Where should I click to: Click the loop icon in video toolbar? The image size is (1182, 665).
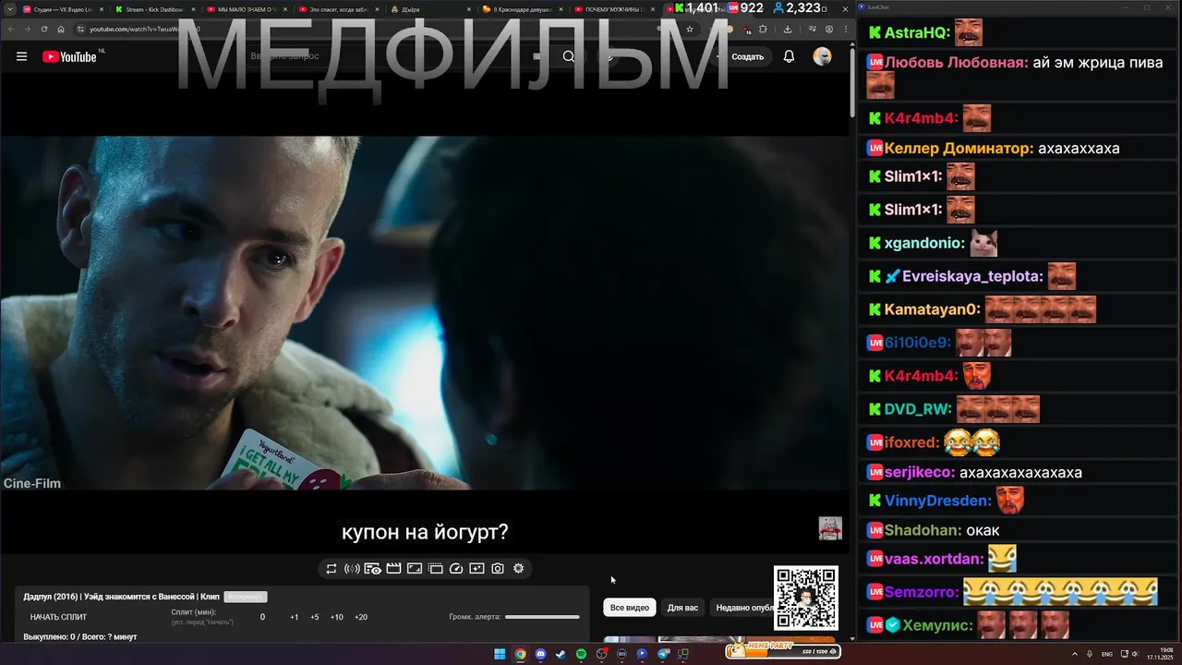[331, 569]
